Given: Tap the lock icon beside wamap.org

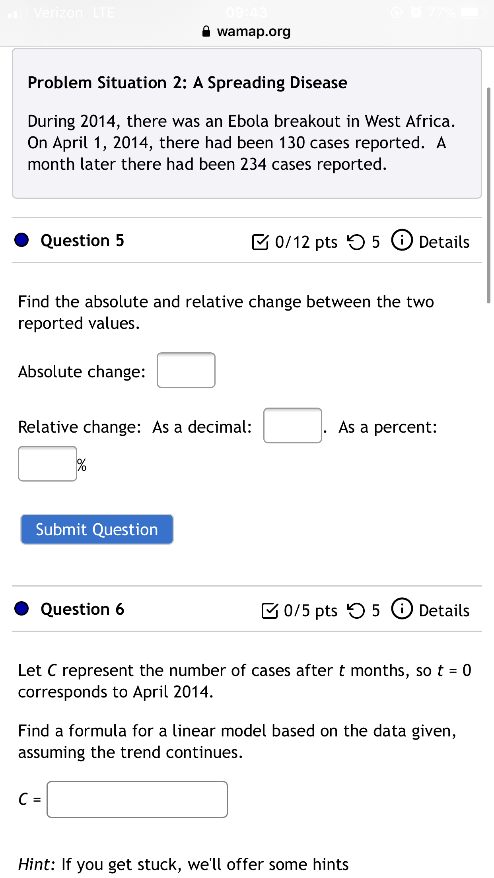Looking at the screenshot, I should click(206, 31).
